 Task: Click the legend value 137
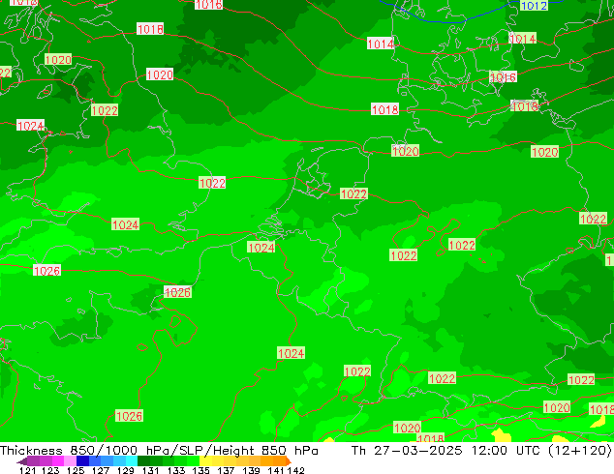[226, 470]
